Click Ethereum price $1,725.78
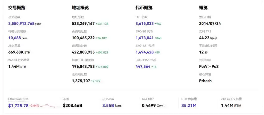This screenshot has width=264, height=115. tap(18, 106)
